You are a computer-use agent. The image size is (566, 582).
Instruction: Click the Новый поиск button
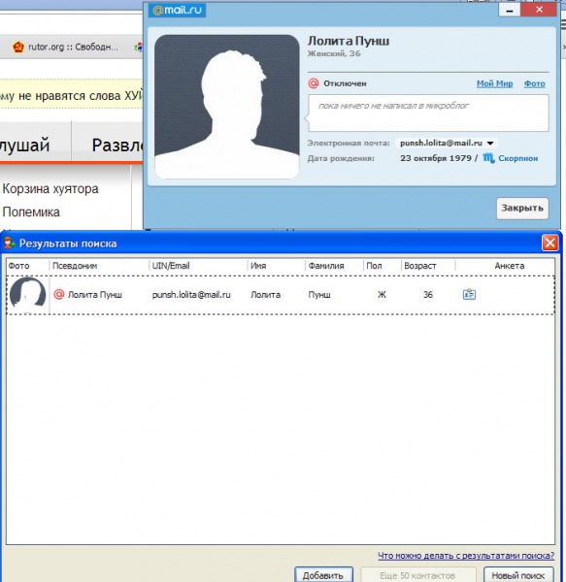pos(518,574)
